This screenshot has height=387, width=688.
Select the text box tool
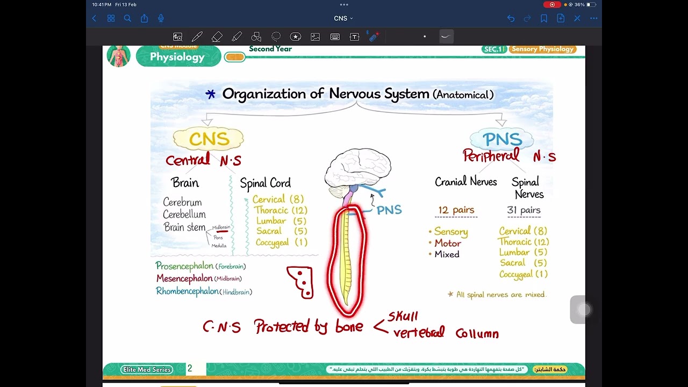[x=354, y=37]
